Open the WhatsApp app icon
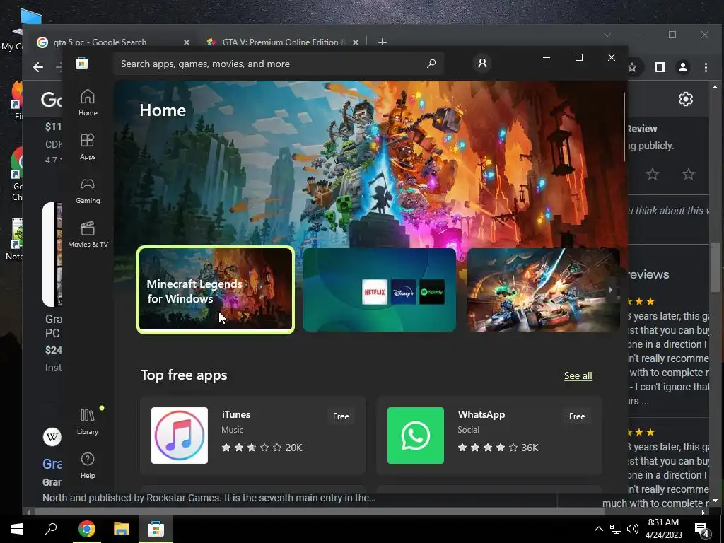This screenshot has height=543, width=724. point(416,436)
